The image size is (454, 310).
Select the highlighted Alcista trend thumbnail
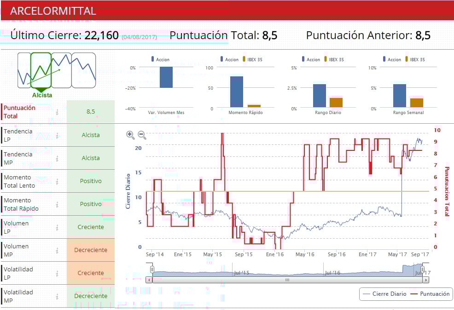41,70
